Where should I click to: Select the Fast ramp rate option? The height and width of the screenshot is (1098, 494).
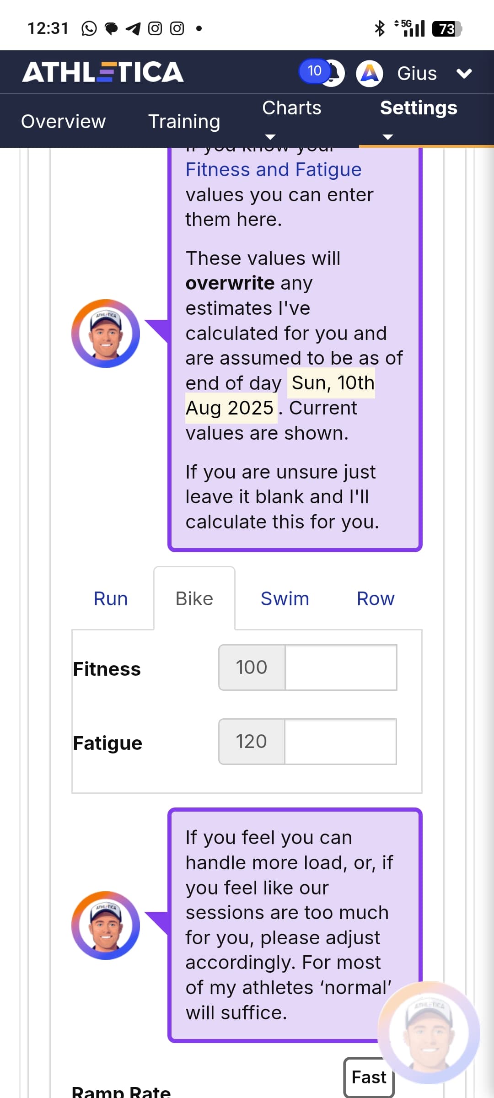(x=369, y=1077)
